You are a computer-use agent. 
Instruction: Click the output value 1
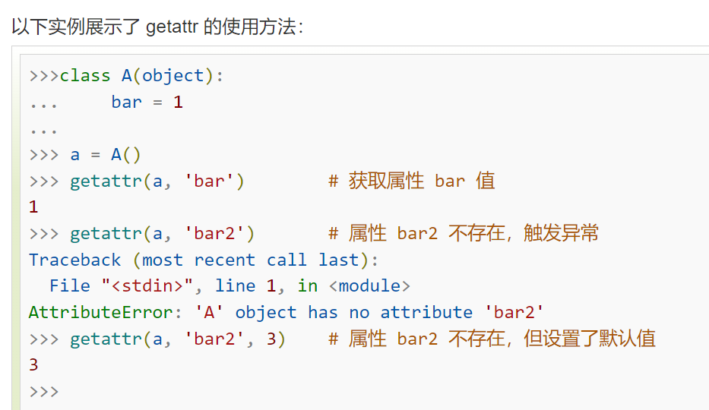tap(33, 207)
